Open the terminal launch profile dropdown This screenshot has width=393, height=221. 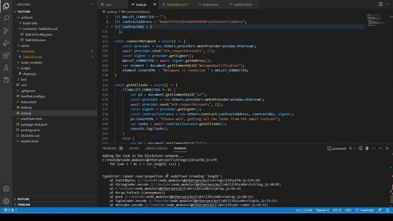pyautogui.click(x=355, y=149)
